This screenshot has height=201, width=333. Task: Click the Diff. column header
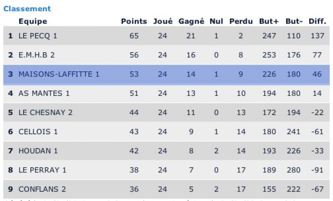tap(317, 22)
